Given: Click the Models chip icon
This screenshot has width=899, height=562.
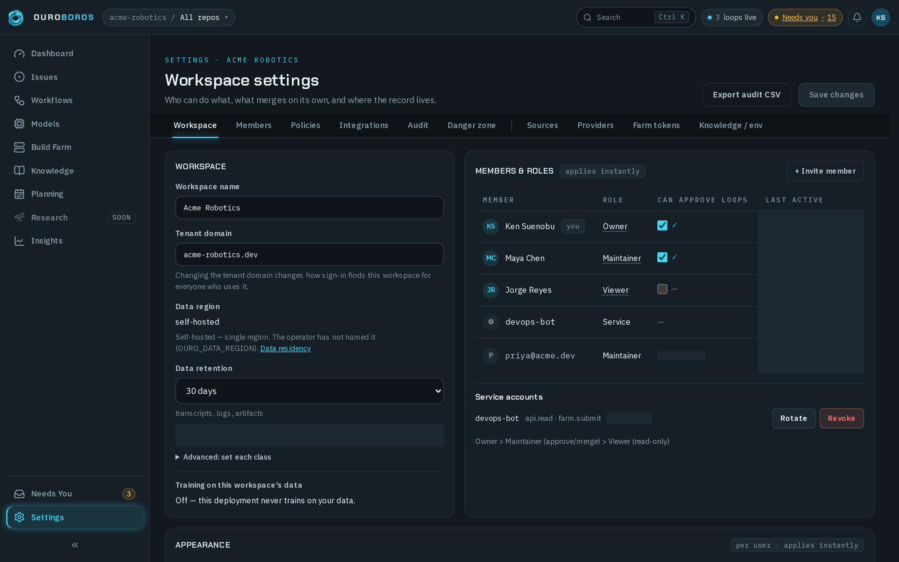Looking at the screenshot, I should pos(19,124).
